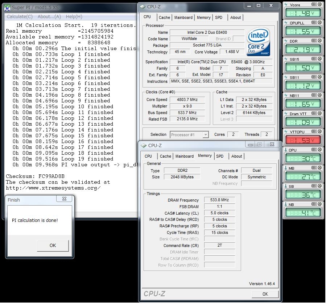Click the lightning icon on SB15 gadget
326x304 pixels.
(286, 59)
